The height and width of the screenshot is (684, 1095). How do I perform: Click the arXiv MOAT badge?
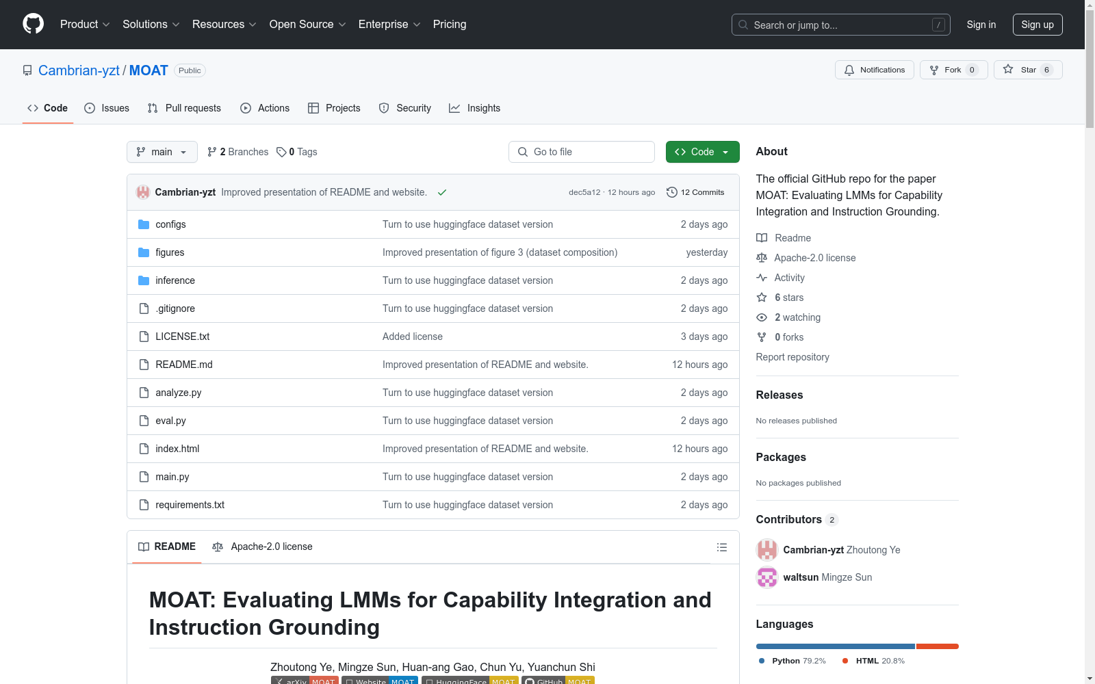305,680
